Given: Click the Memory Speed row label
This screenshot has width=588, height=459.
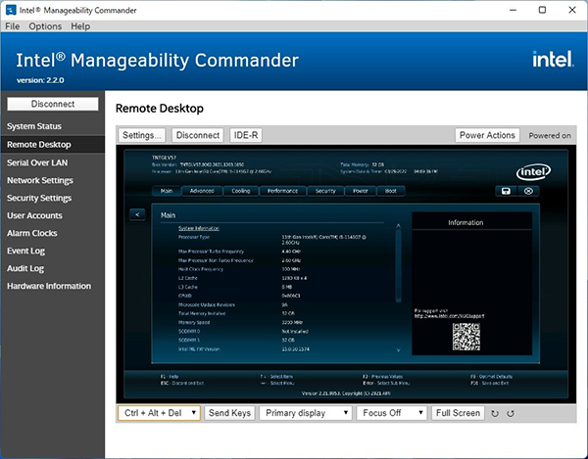Looking at the screenshot, I should (x=194, y=323).
